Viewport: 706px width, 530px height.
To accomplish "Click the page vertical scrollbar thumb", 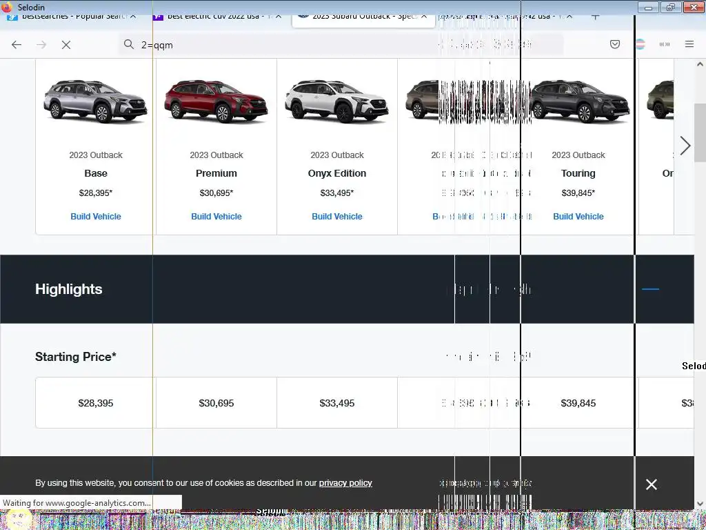I will pos(700,133).
